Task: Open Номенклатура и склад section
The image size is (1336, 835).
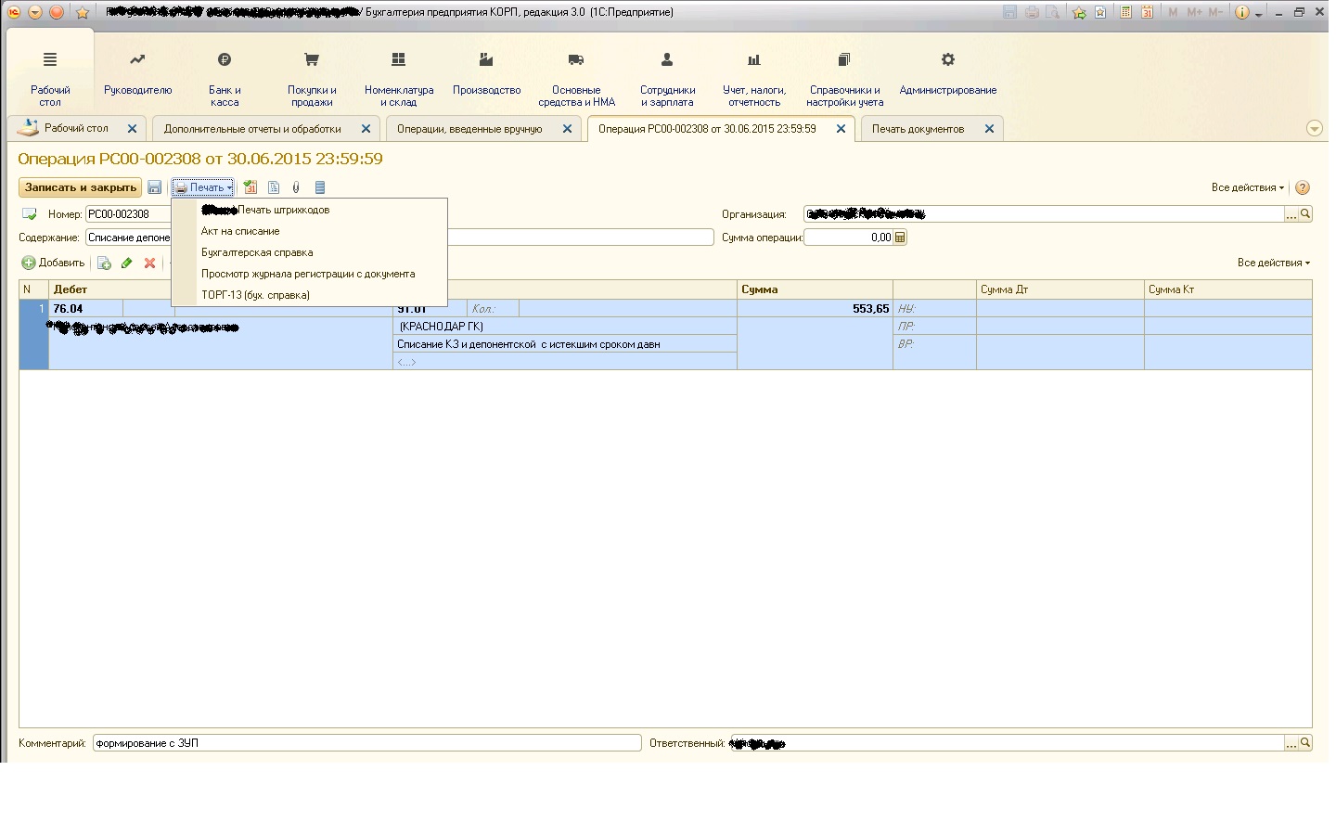Action: click(x=399, y=79)
